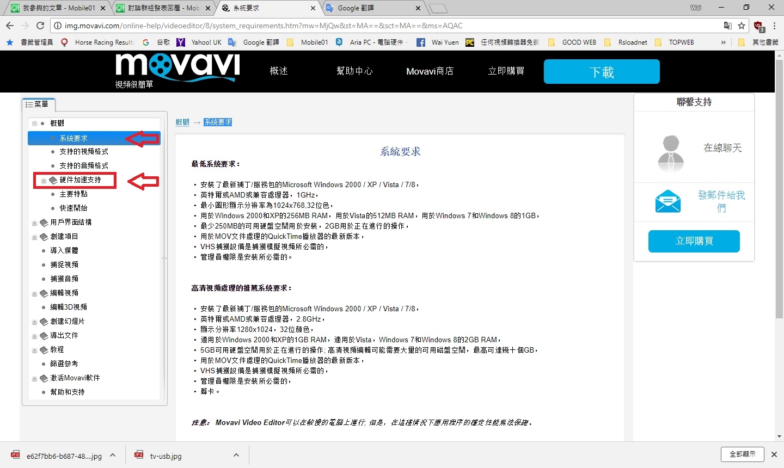Screen dimensions: 784x468
Task: Expand the 創建幻燈片 tree node
Action: pos(34,322)
